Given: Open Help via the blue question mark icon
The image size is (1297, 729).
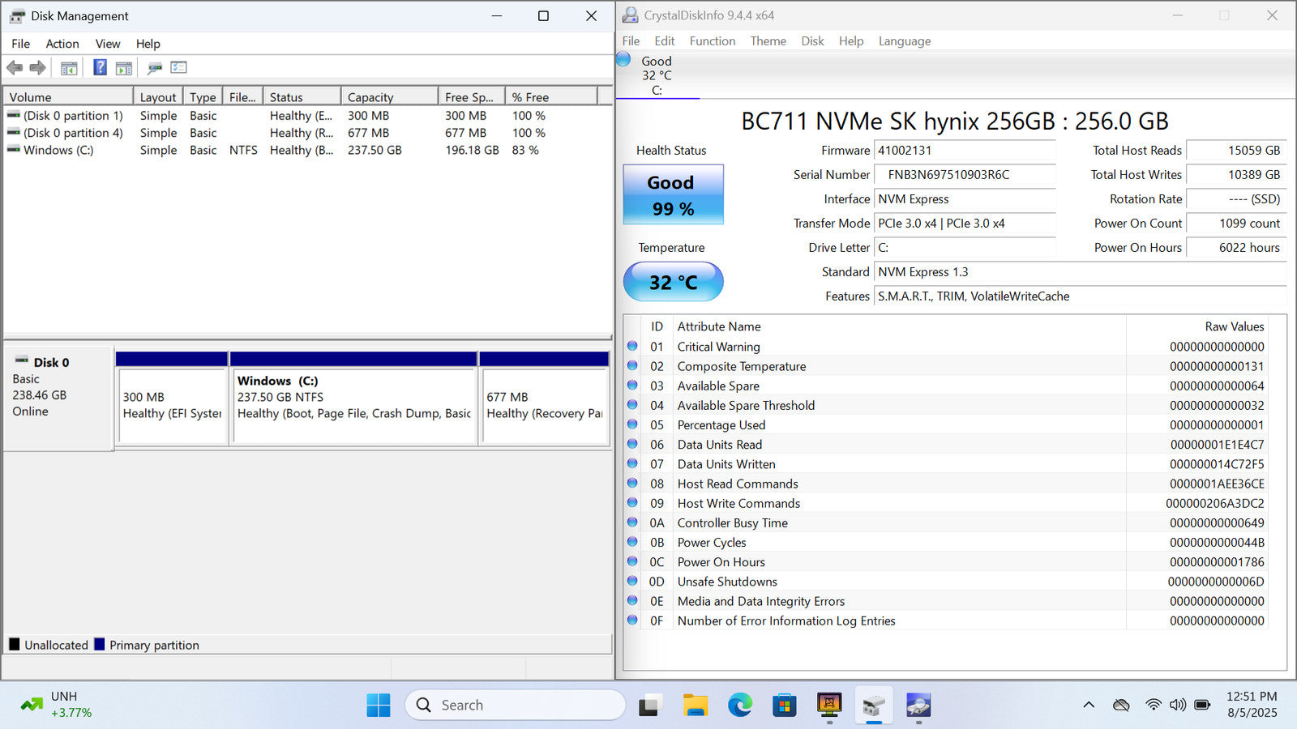Looking at the screenshot, I should coord(100,68).
